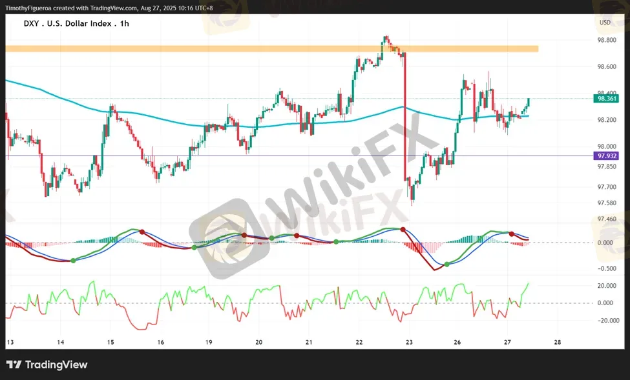
Task: Click the green 98.361 price label
Action: tap(606, 99)
